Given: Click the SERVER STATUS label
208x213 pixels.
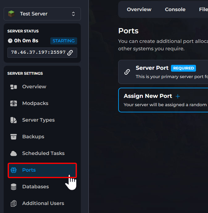Looking at the screenshot, I should pyautogui.click(x=23, y=31).
